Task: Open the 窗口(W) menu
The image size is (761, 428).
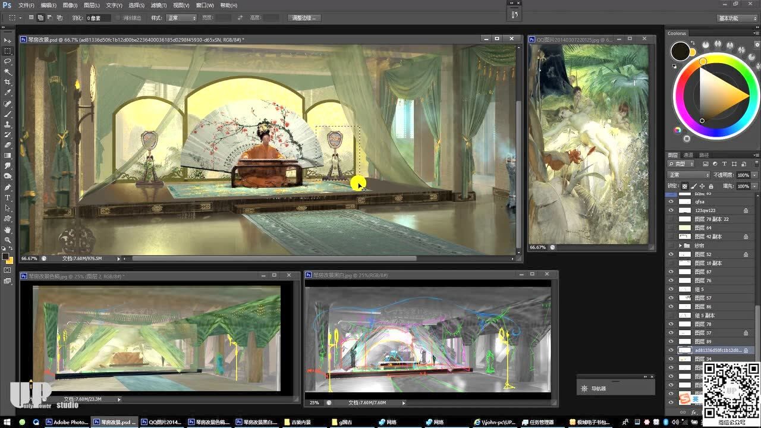Action: 205,5
